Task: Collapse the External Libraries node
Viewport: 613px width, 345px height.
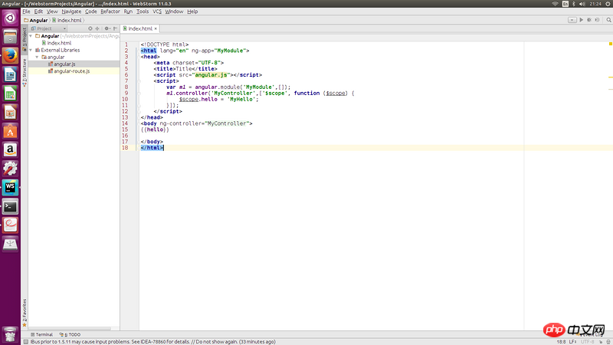Action: tap(31, 50)
